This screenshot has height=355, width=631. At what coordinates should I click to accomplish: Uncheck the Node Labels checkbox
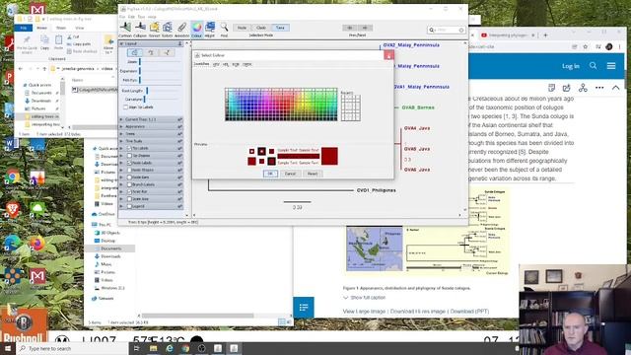click(129, 163)
